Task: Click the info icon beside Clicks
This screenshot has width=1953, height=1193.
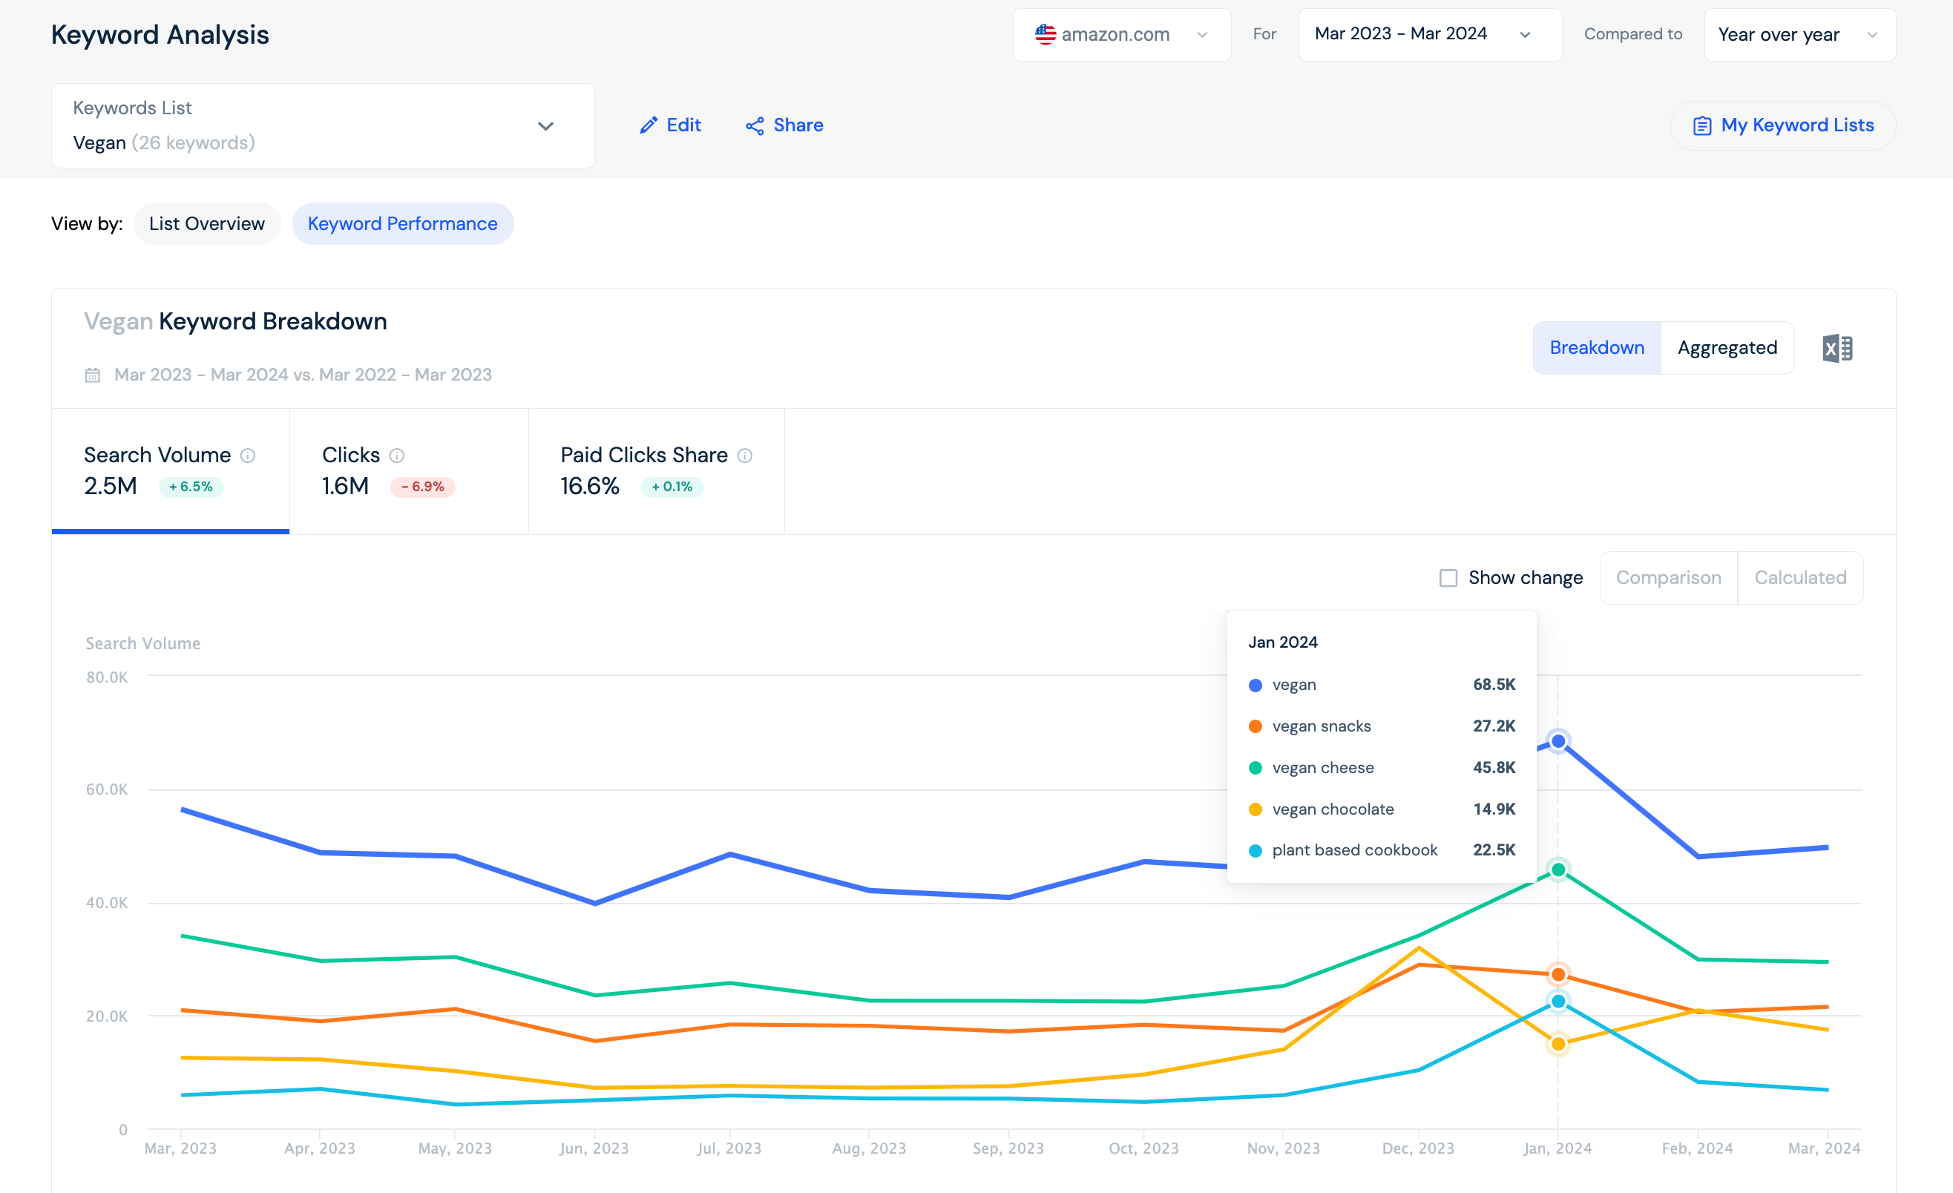Action: pyautogui.click(x=397, y=455)
